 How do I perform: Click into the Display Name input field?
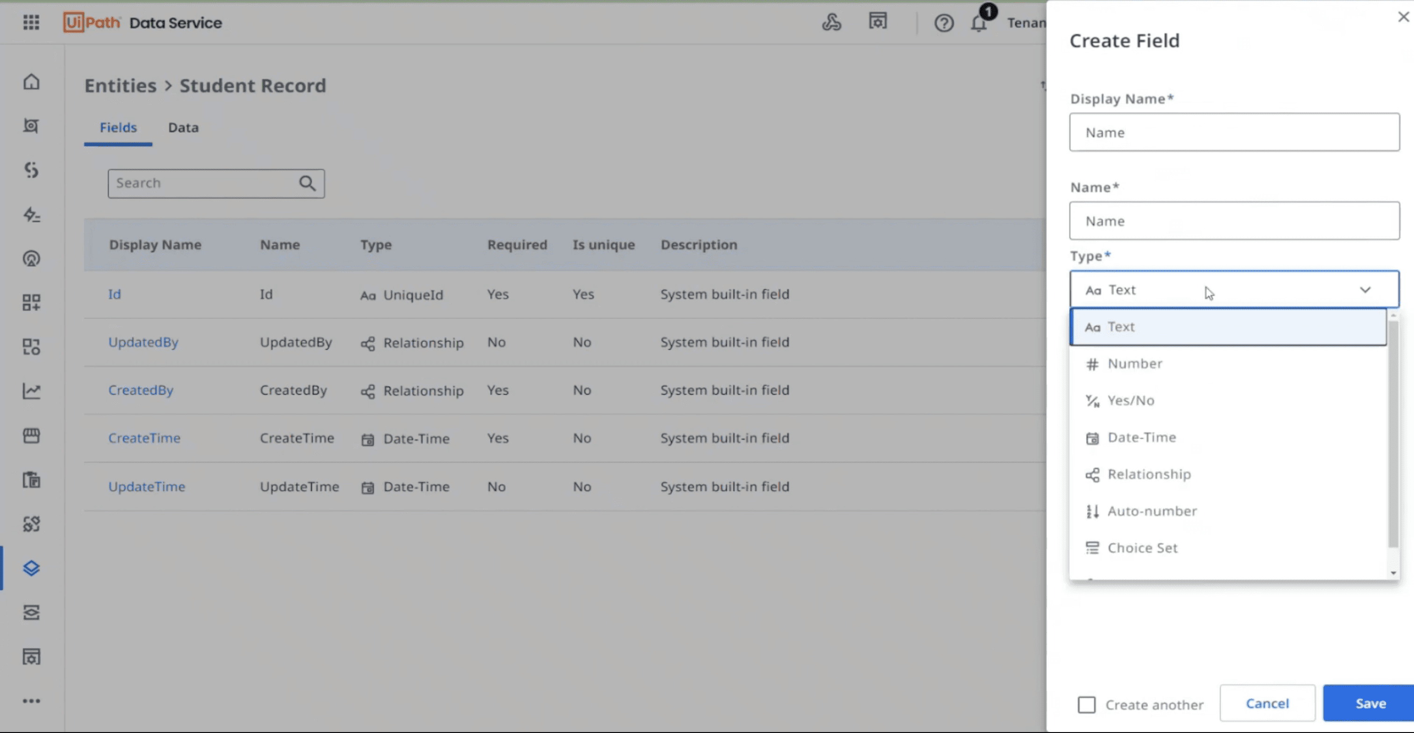pyautogui.click(x=1234, y=132)
